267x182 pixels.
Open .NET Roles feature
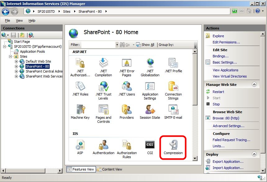tap(80, 89)
